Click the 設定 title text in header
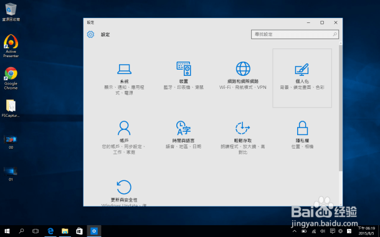 [105, 35]
